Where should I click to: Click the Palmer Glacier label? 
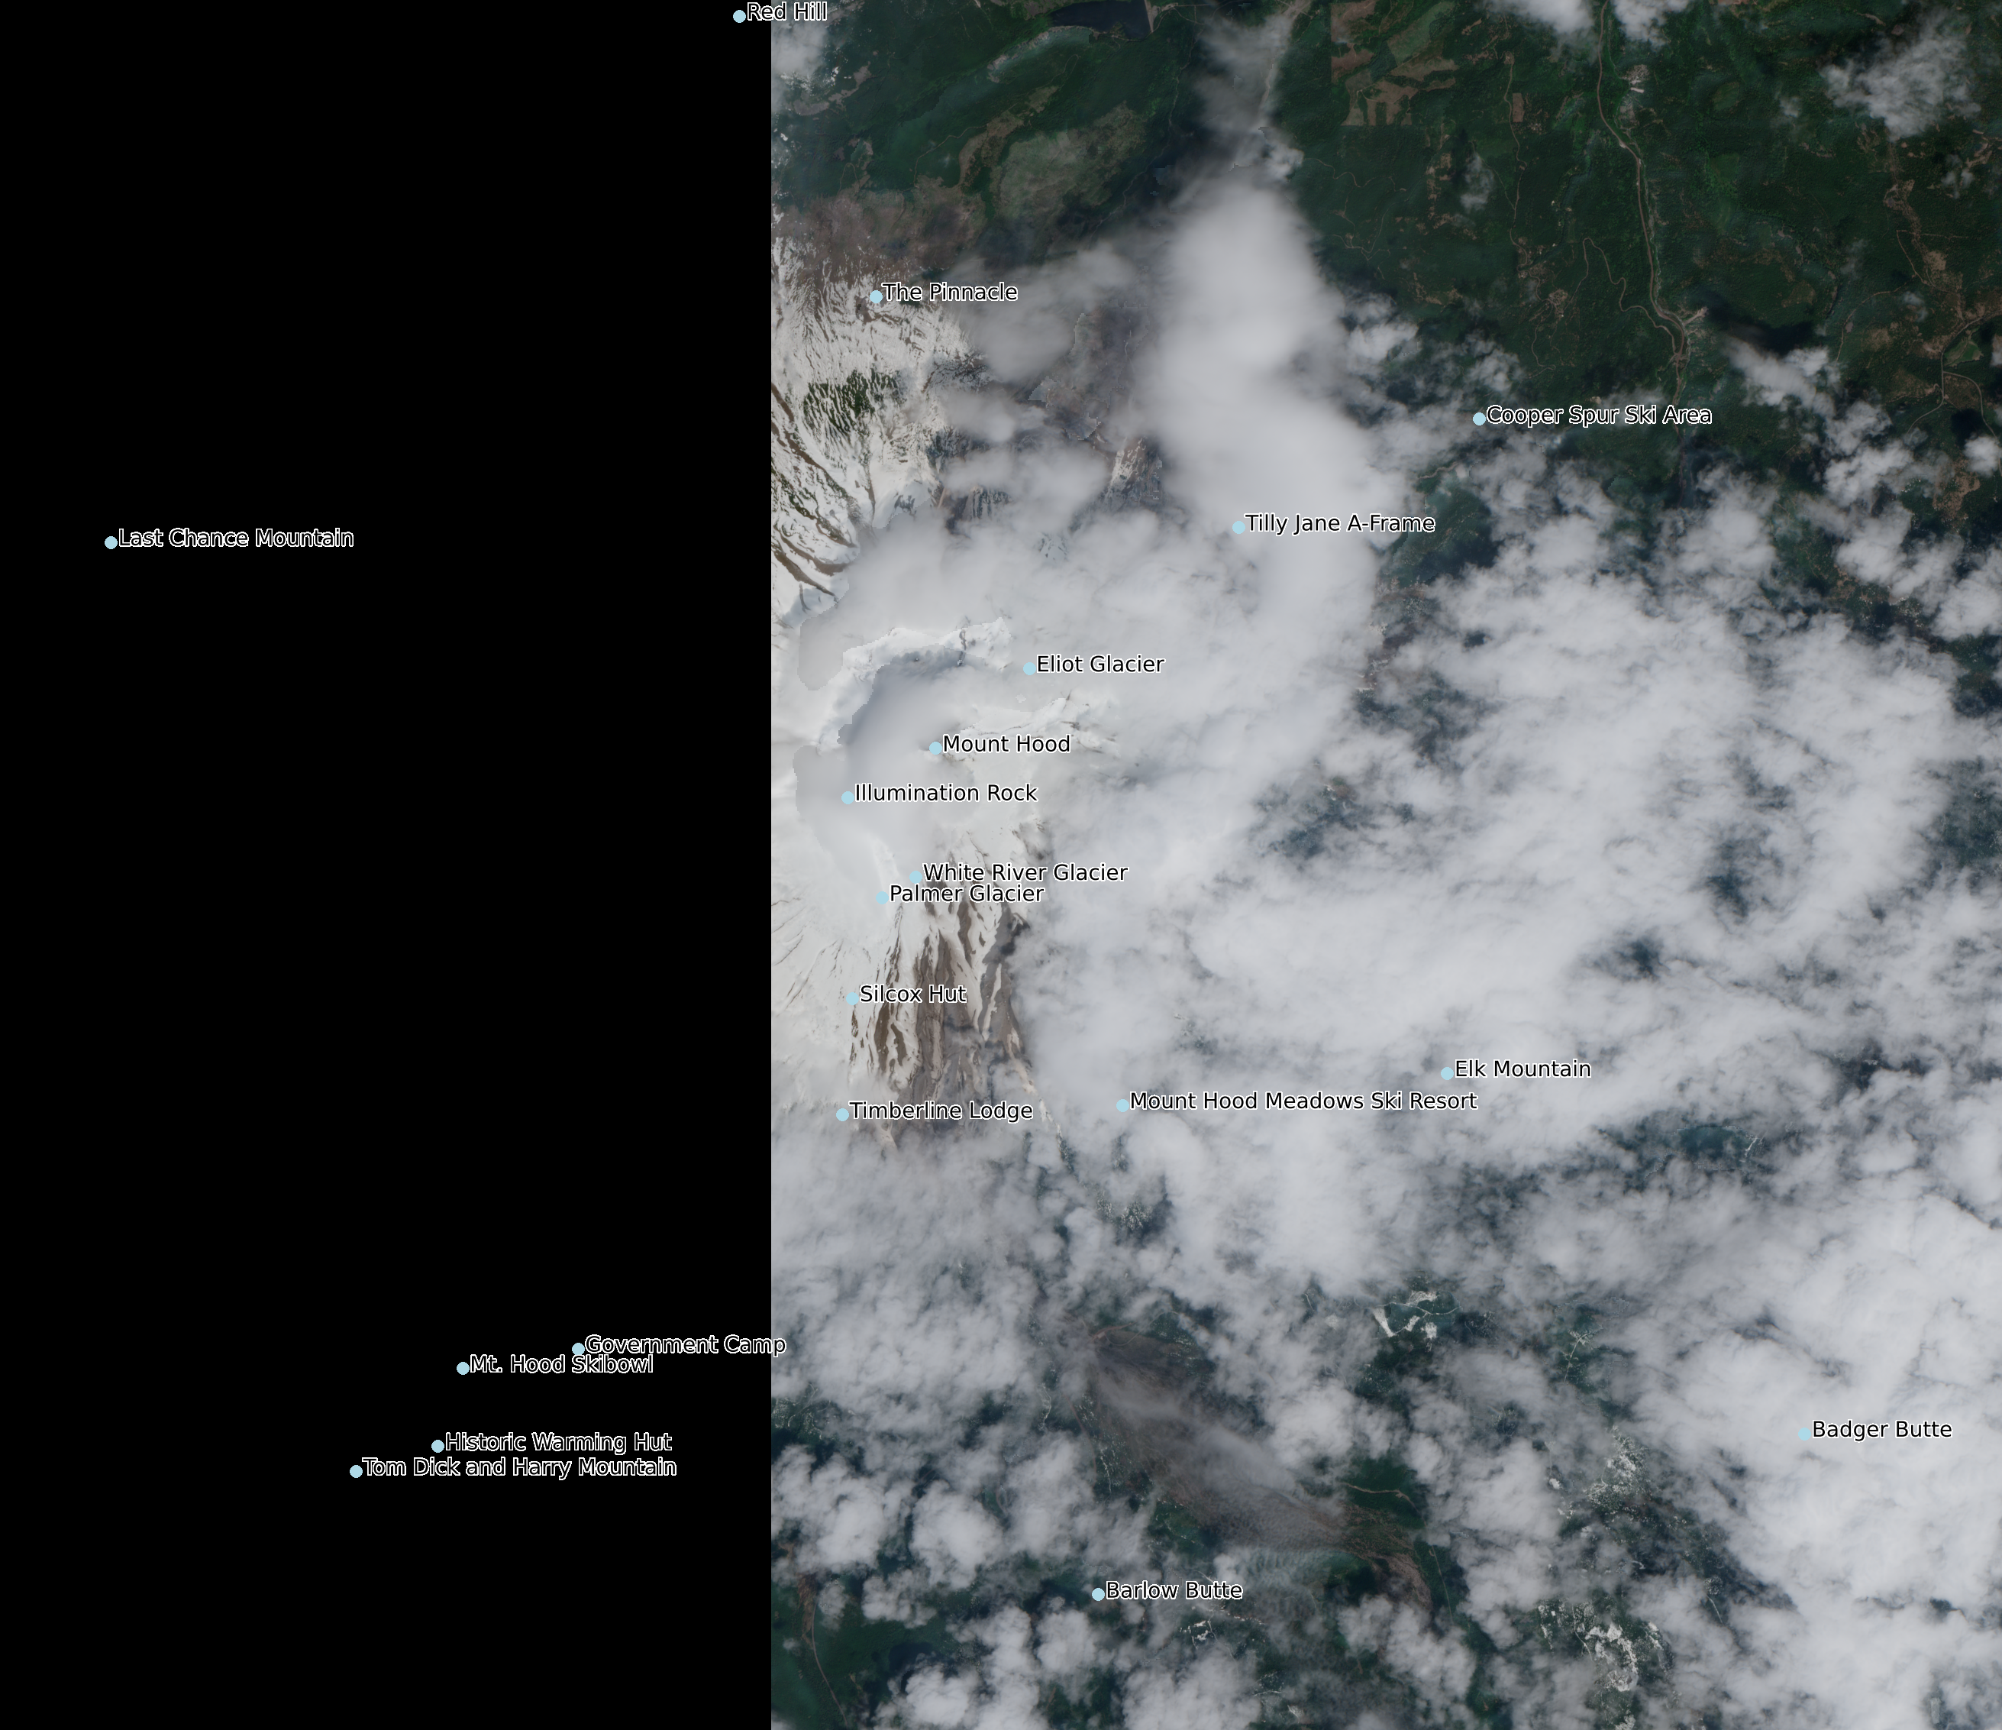coord(966,894)
